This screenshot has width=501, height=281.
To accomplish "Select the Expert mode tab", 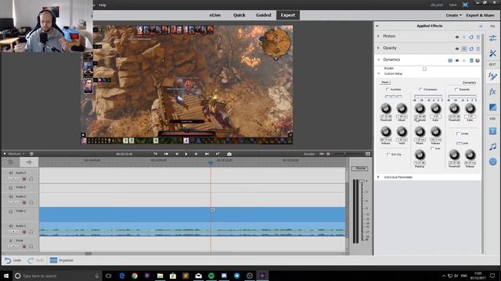I will (288, 15).
